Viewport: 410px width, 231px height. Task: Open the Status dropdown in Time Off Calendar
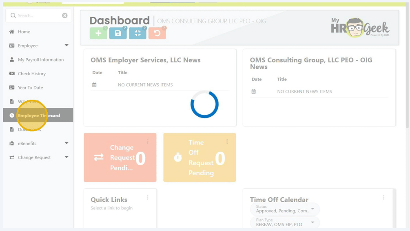click(x=285, y=209)
